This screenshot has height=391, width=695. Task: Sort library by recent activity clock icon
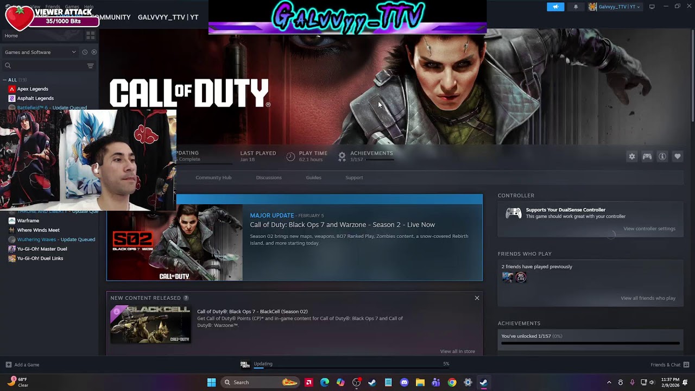tap(85, 52)
